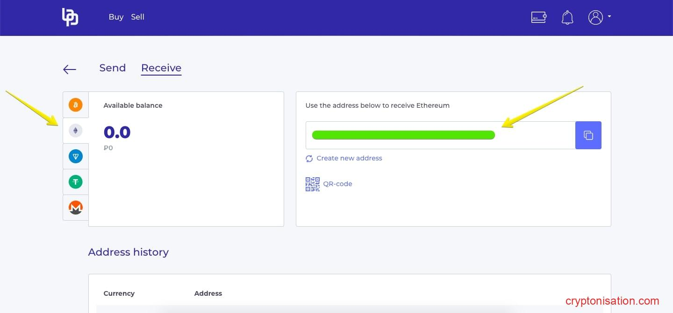This screenshot has width=673, height=313.
Task: Click the Ethereum receive address field
Action: coord(440,135)
